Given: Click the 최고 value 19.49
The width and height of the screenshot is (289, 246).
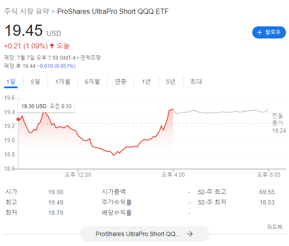Looking at the screenshot, I should click(x=56, y=202).
